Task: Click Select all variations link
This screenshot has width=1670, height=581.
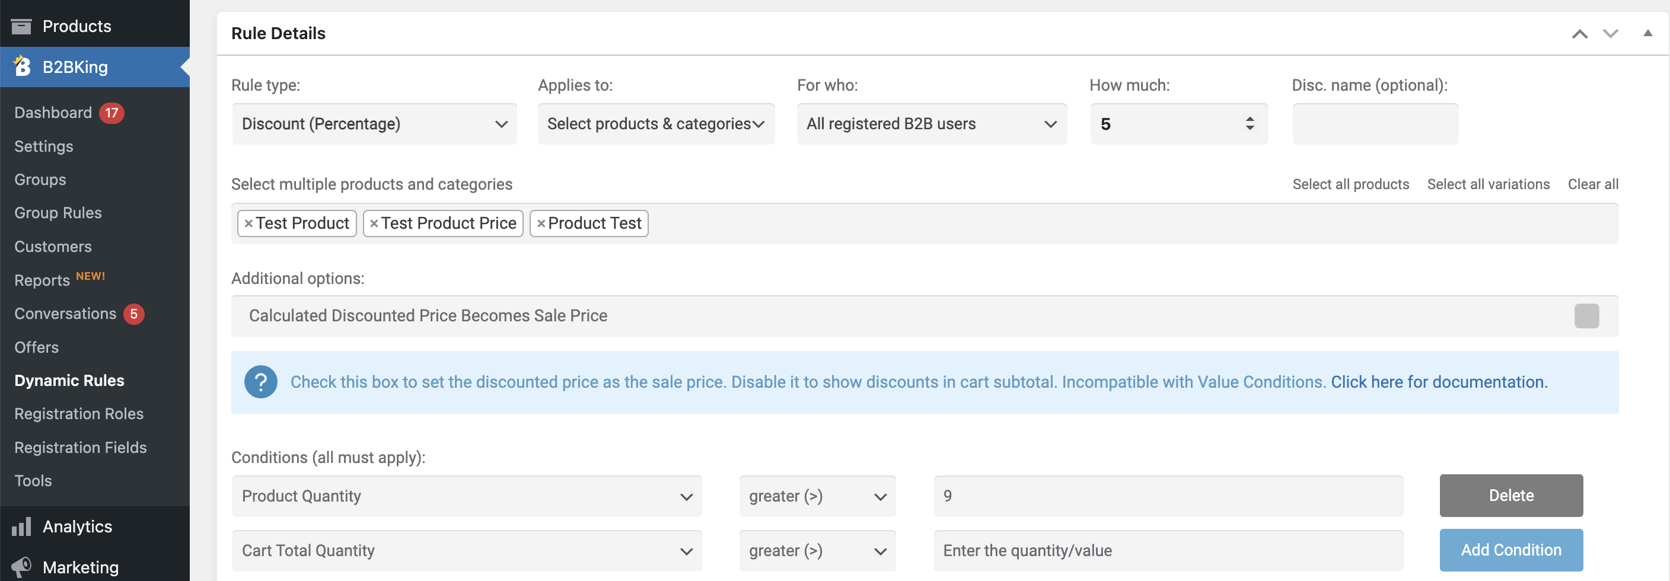Action: pyautogui.click(x=1488, y=184)
